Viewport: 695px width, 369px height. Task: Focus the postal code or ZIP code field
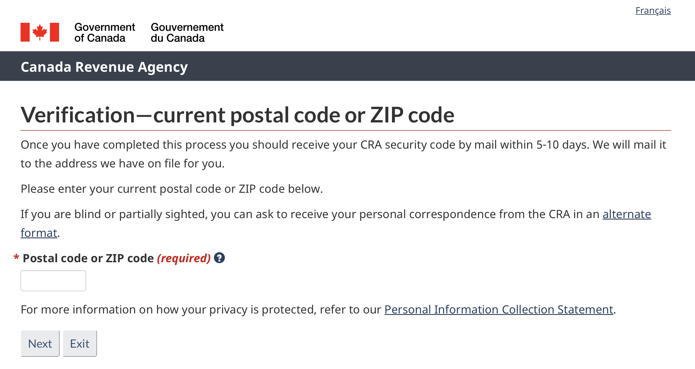click(53, 281)
